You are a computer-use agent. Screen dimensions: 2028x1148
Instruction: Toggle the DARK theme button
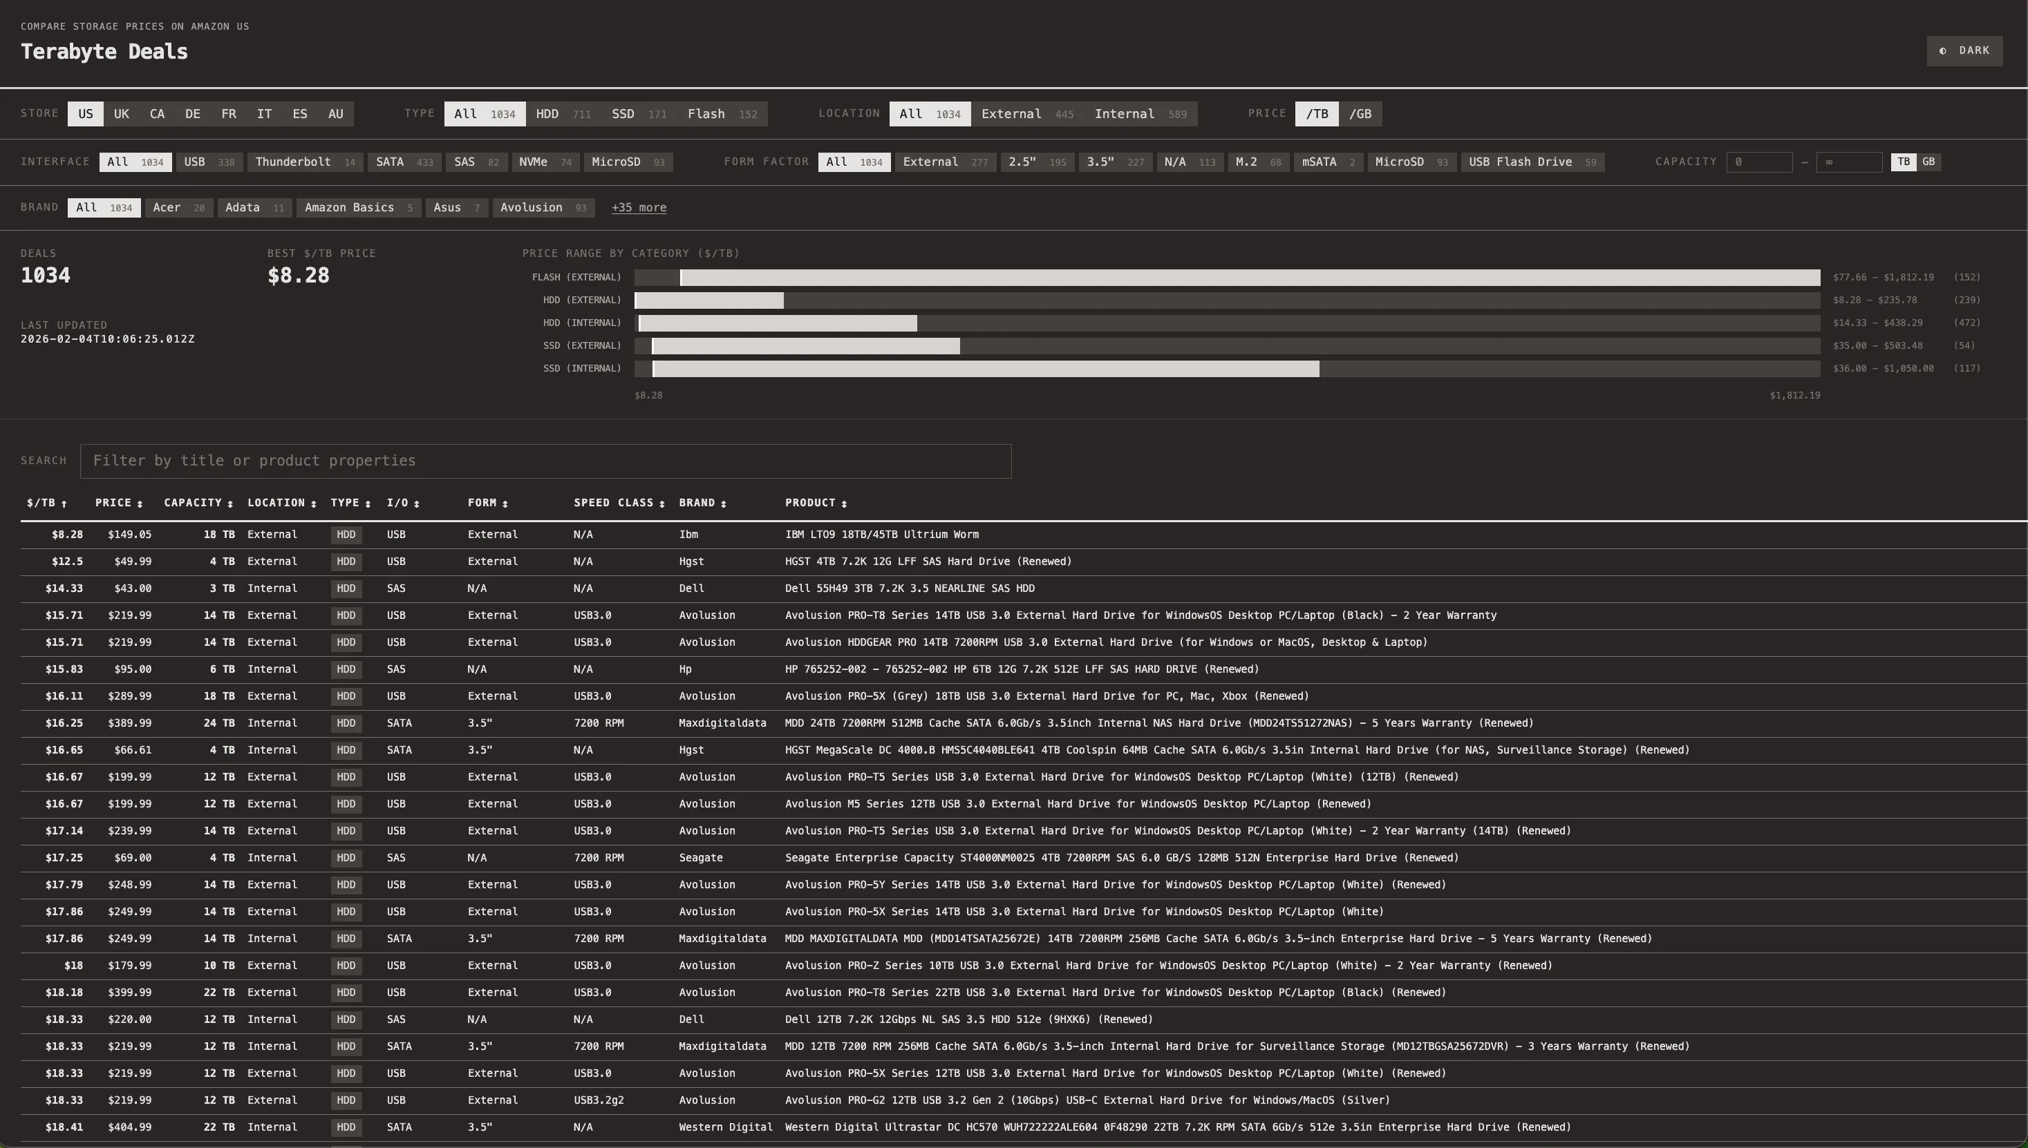coord(1964,50)
